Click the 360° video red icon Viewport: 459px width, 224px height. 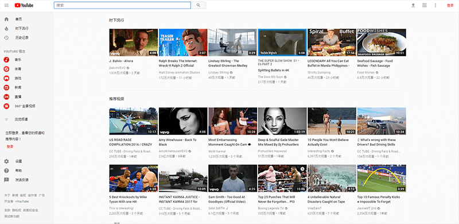pyautogui.click(x=6, y=106)
